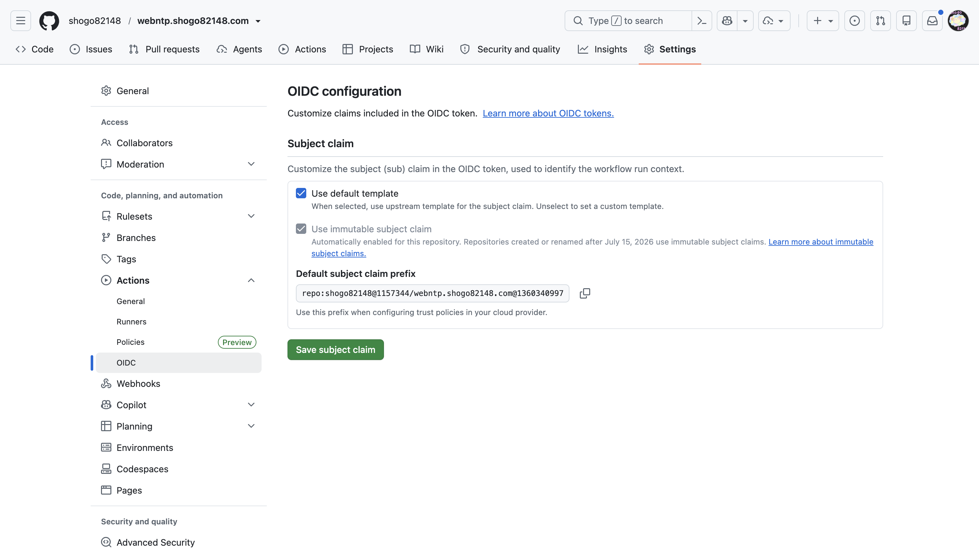Click Use immutable subject claim checkbox
The height and width of the screenshot is (557, 979).
click(301, 229)
